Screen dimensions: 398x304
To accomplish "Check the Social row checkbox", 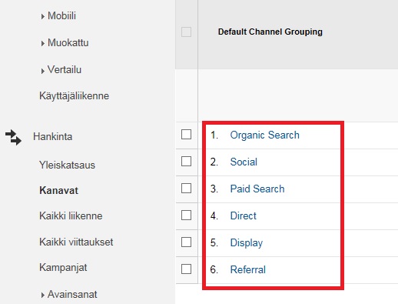I will 186,162.
